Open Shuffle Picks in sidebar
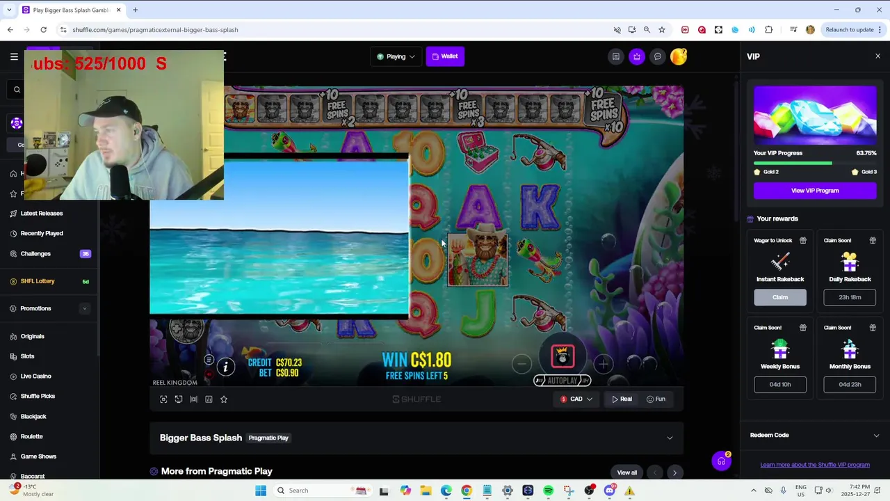Image resolution: width=890 pixels, height=501 pixels. (x=38, y=396)
